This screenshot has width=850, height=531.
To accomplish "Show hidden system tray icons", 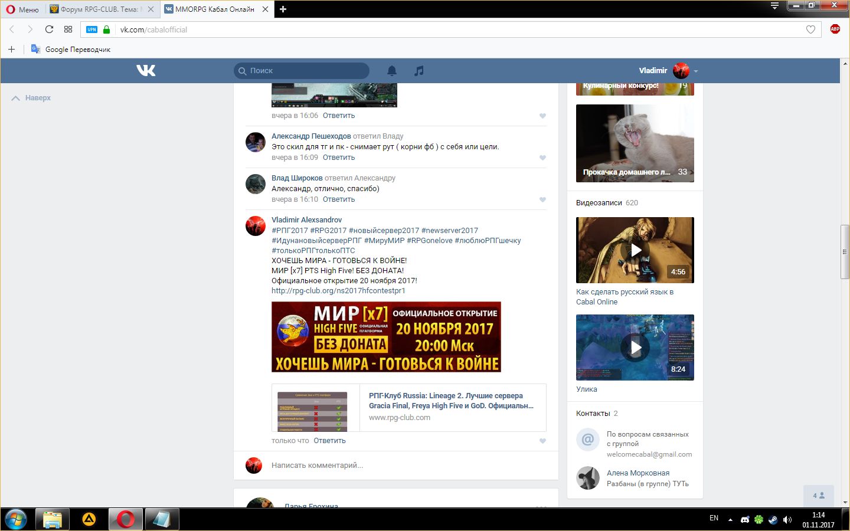I will (x=730, y=519).
